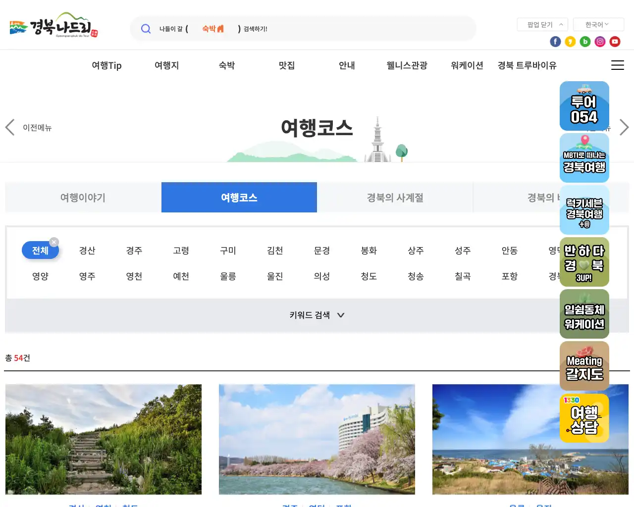Open the 일쉼동체 워케이션 banner

click(584, 314)
